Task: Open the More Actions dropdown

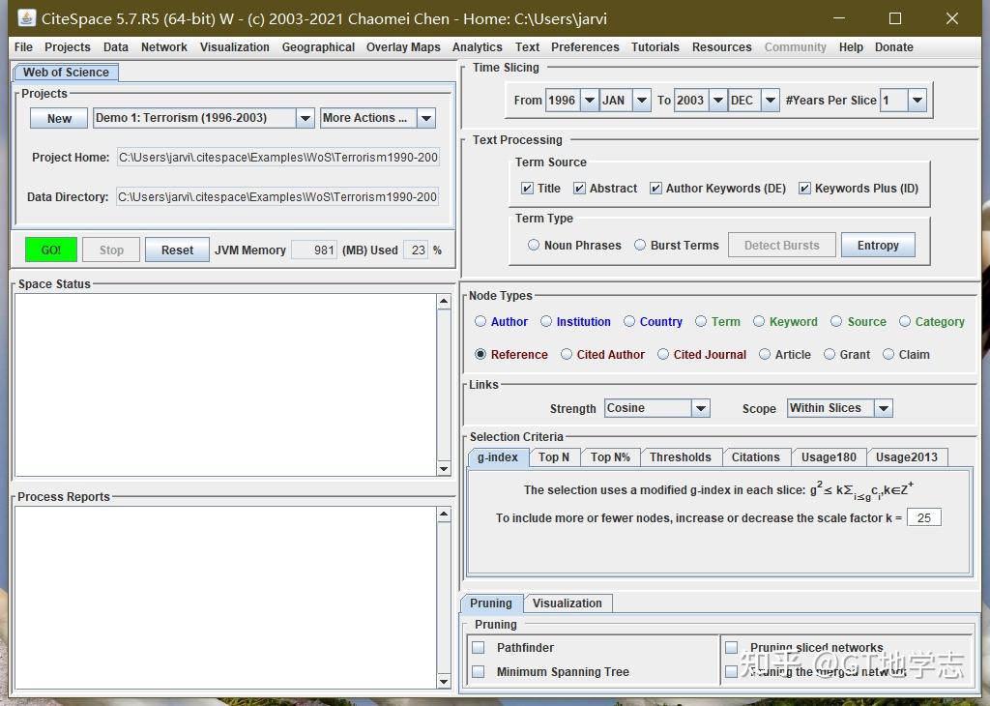Action: pyautogui.click(x=426, y=118)
